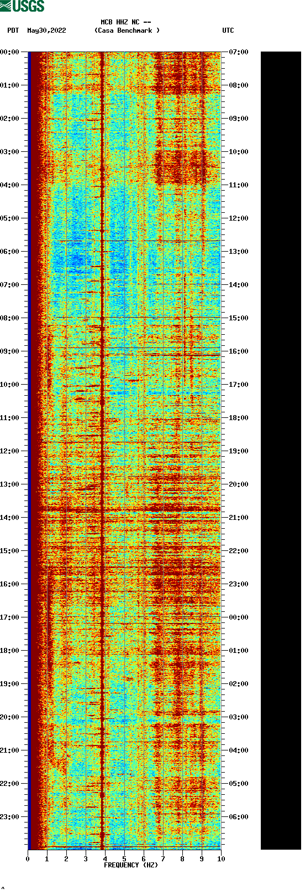Click the UTC time label 13:00
The height and width of the screenshot is (894, 305).
(x=239, y=252)
